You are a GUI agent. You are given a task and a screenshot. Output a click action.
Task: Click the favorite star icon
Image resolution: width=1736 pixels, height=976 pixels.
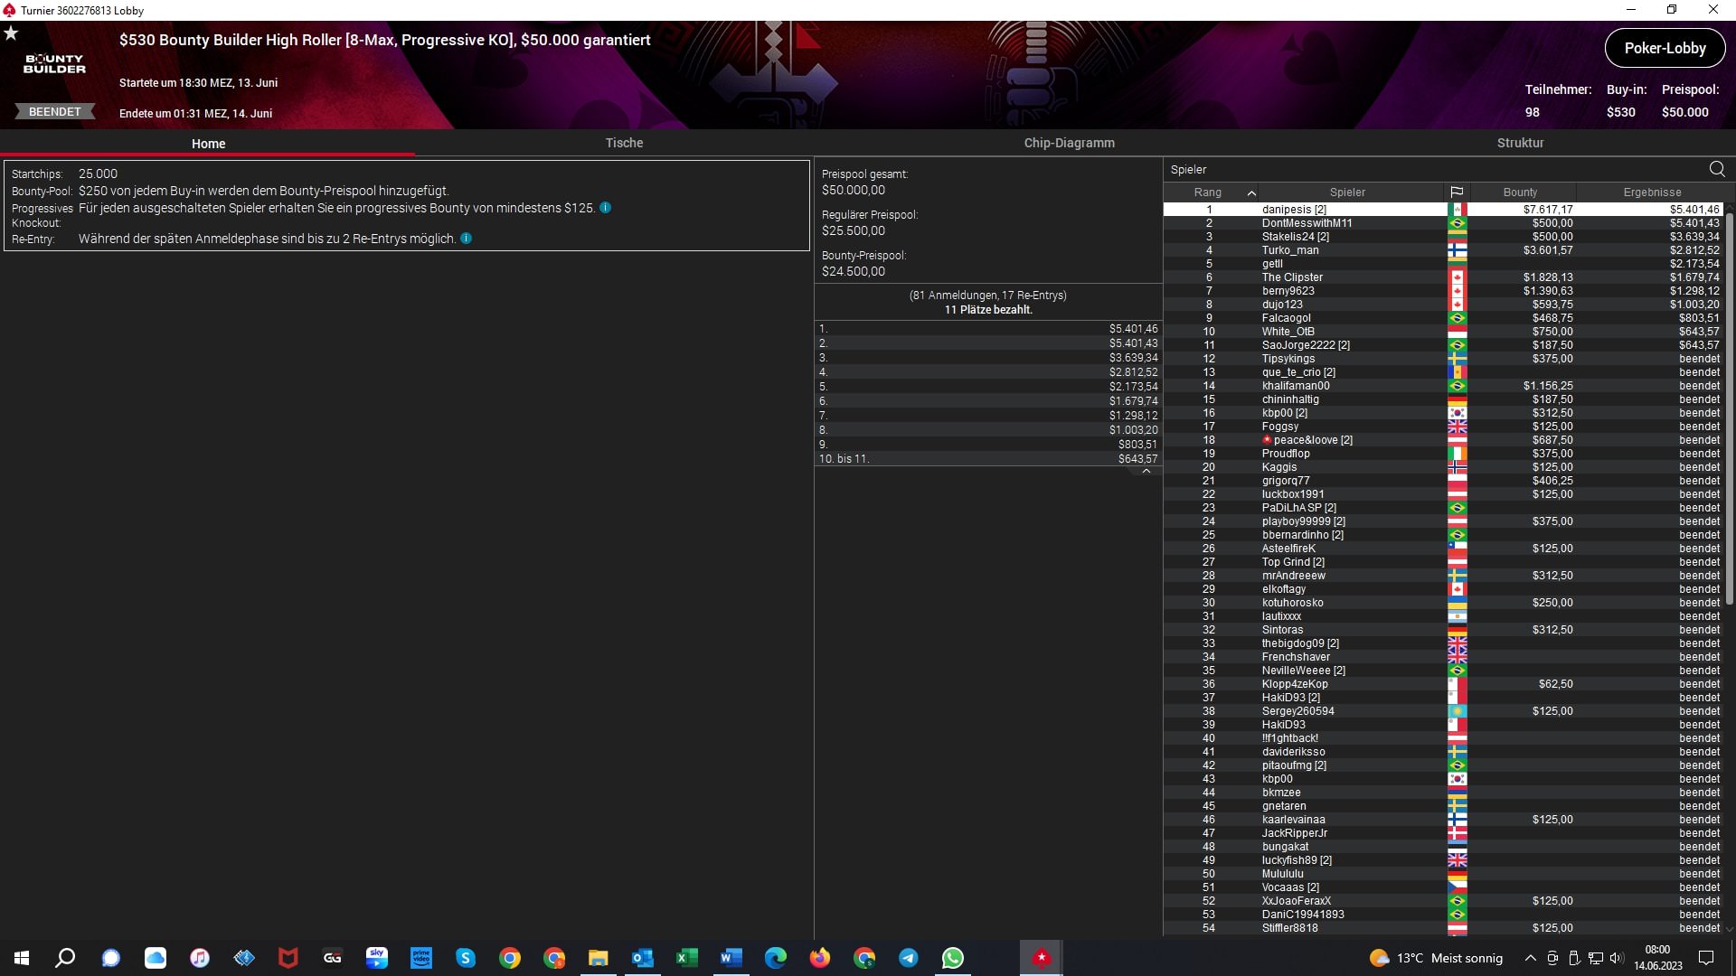pos(11,33)
